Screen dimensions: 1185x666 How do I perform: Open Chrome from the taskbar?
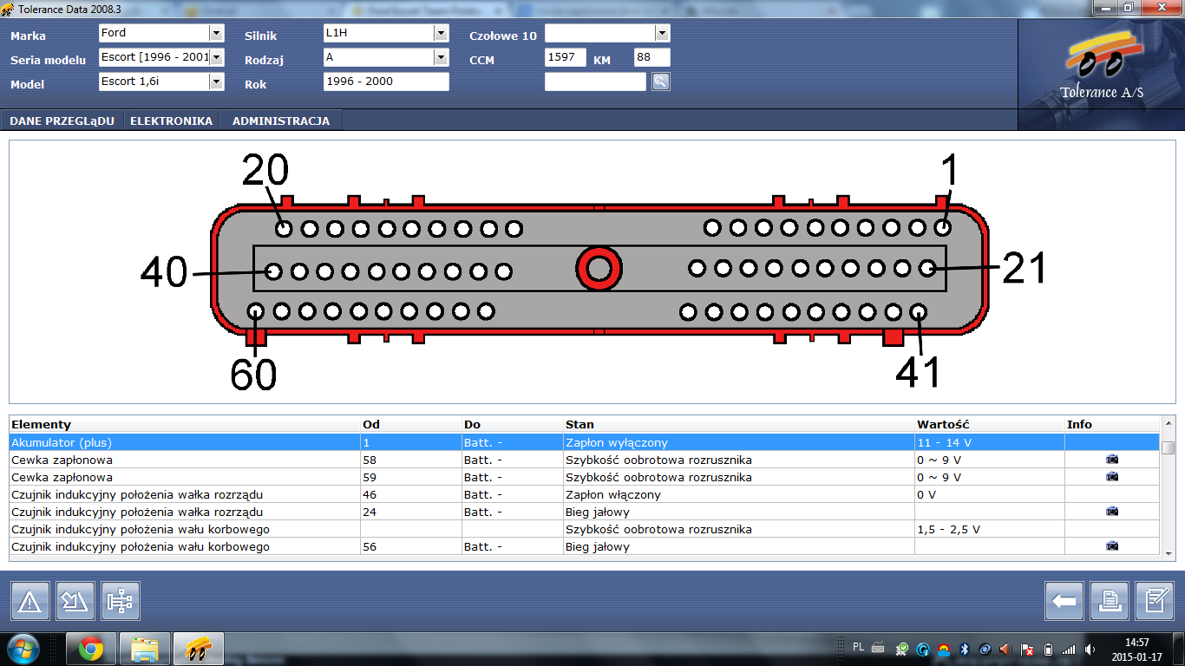point(91,648)
